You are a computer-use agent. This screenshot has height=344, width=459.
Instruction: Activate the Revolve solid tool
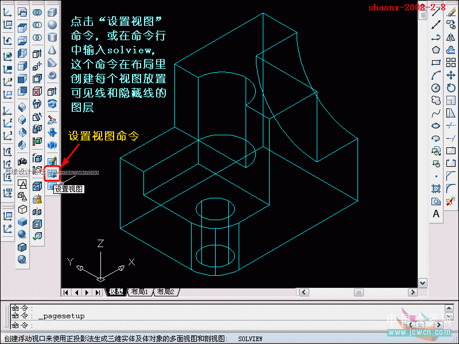[x=52, y=104]
